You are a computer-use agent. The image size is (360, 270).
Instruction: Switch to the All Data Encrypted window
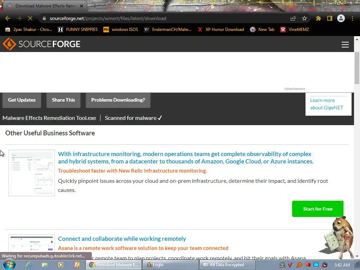[227, 265]
